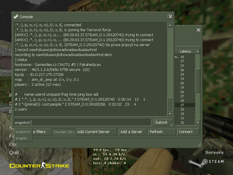Open Servers from the bottom-right corner
This screenshot has height=175, width=233.
[x=214, y=152]
